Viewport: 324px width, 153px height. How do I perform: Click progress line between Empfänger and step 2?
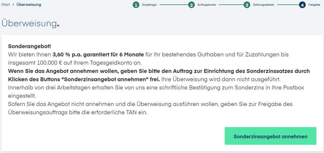172,5
